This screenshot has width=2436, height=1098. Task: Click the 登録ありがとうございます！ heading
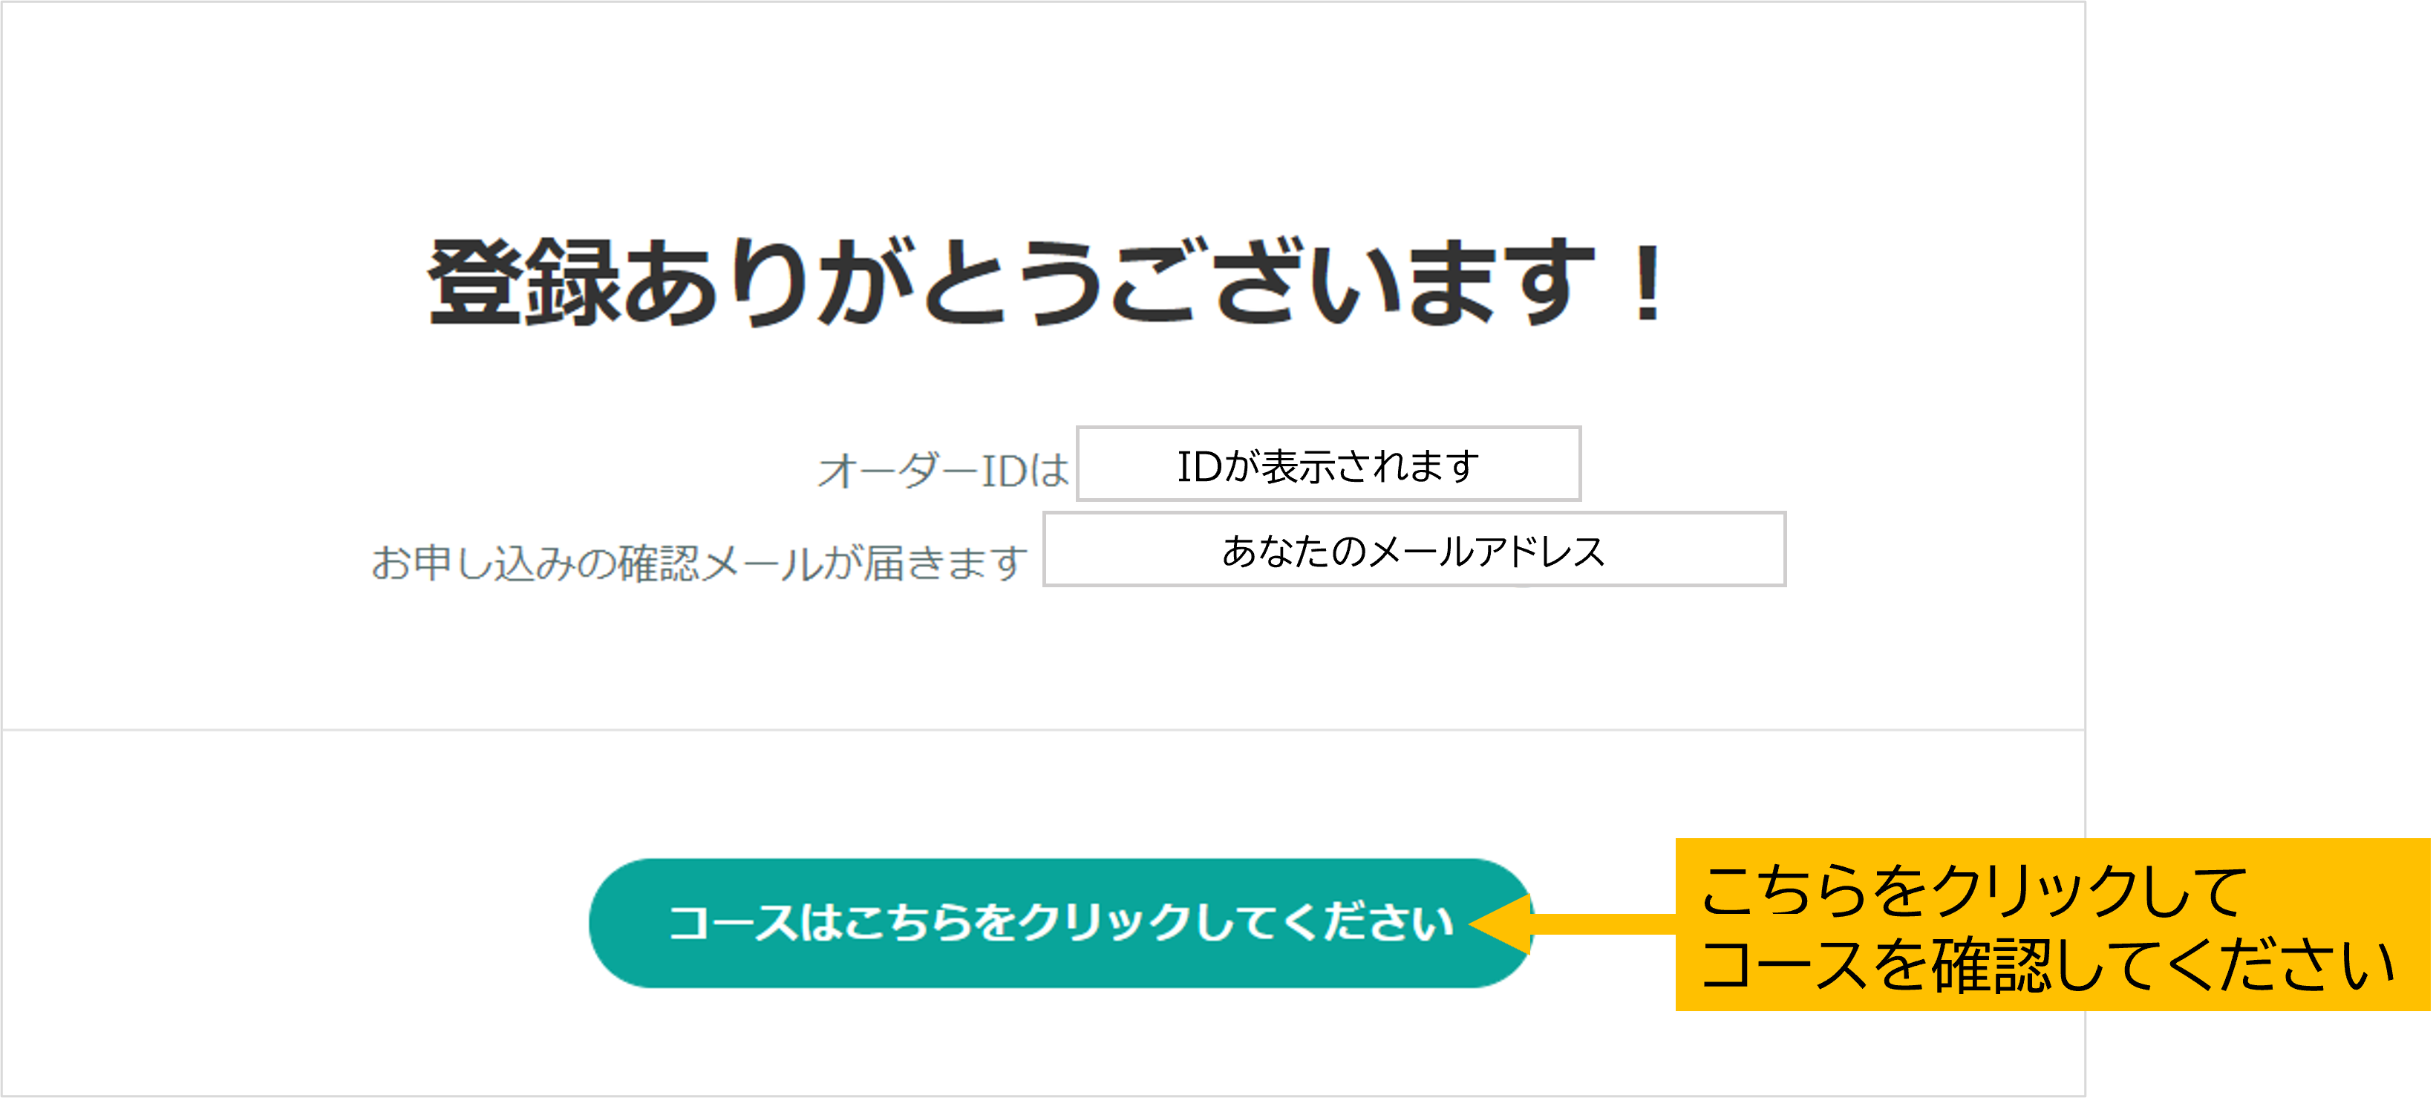click(1045, 282)
